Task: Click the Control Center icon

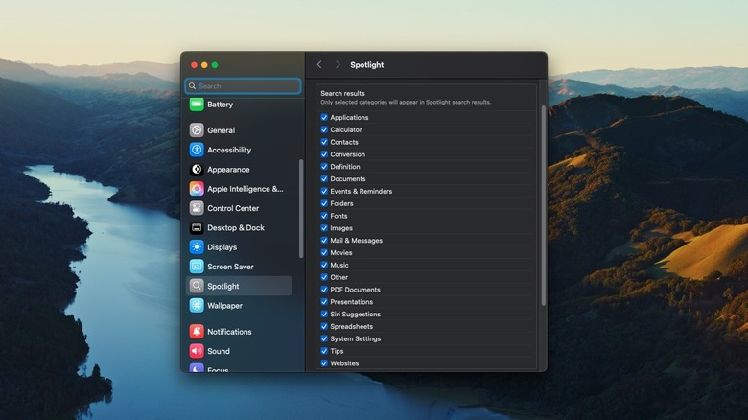Action: [x=197, y=208]
